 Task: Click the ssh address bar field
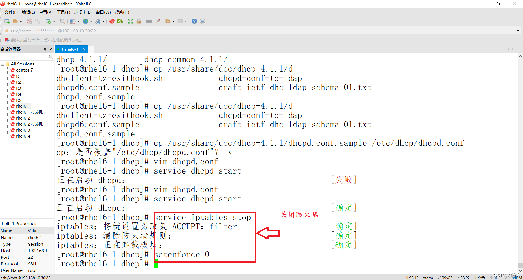[x=259, y=31]
